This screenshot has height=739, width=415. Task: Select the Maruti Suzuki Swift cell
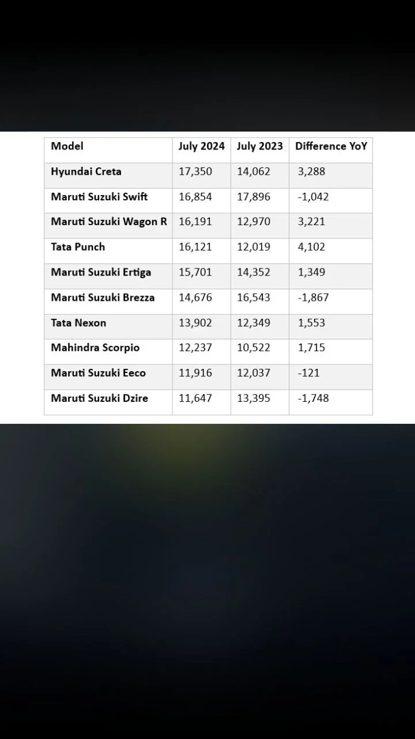pos(99,197)
